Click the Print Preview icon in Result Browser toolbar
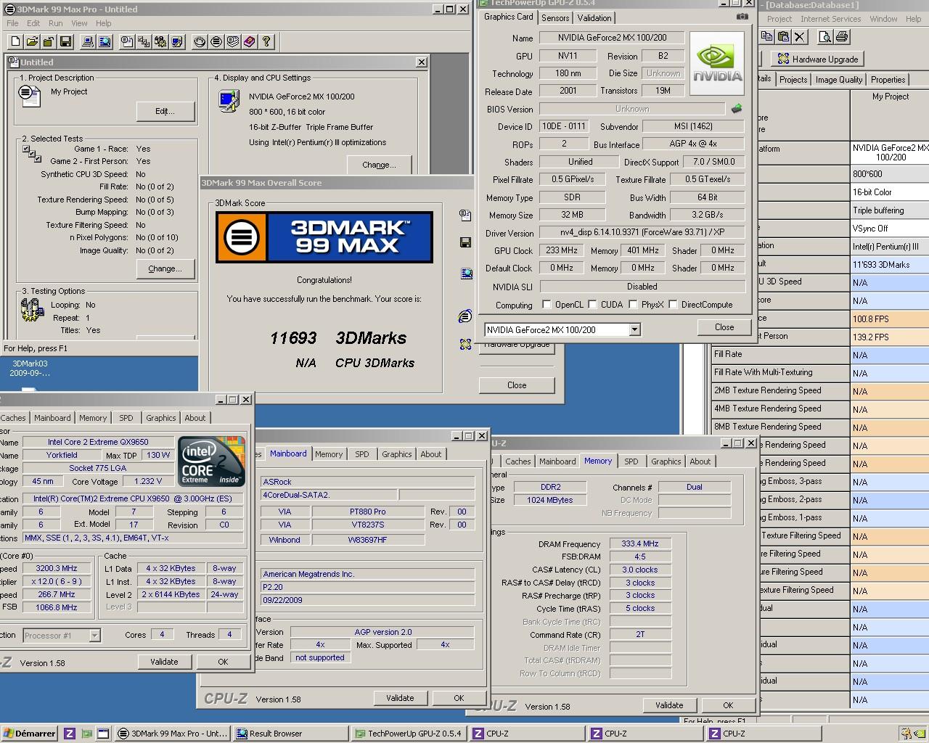 [x=825, y=36]
